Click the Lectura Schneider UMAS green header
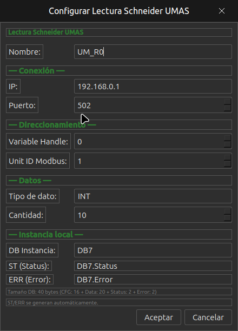This screenshot has width=238, height=331. [x=119, y=32]
